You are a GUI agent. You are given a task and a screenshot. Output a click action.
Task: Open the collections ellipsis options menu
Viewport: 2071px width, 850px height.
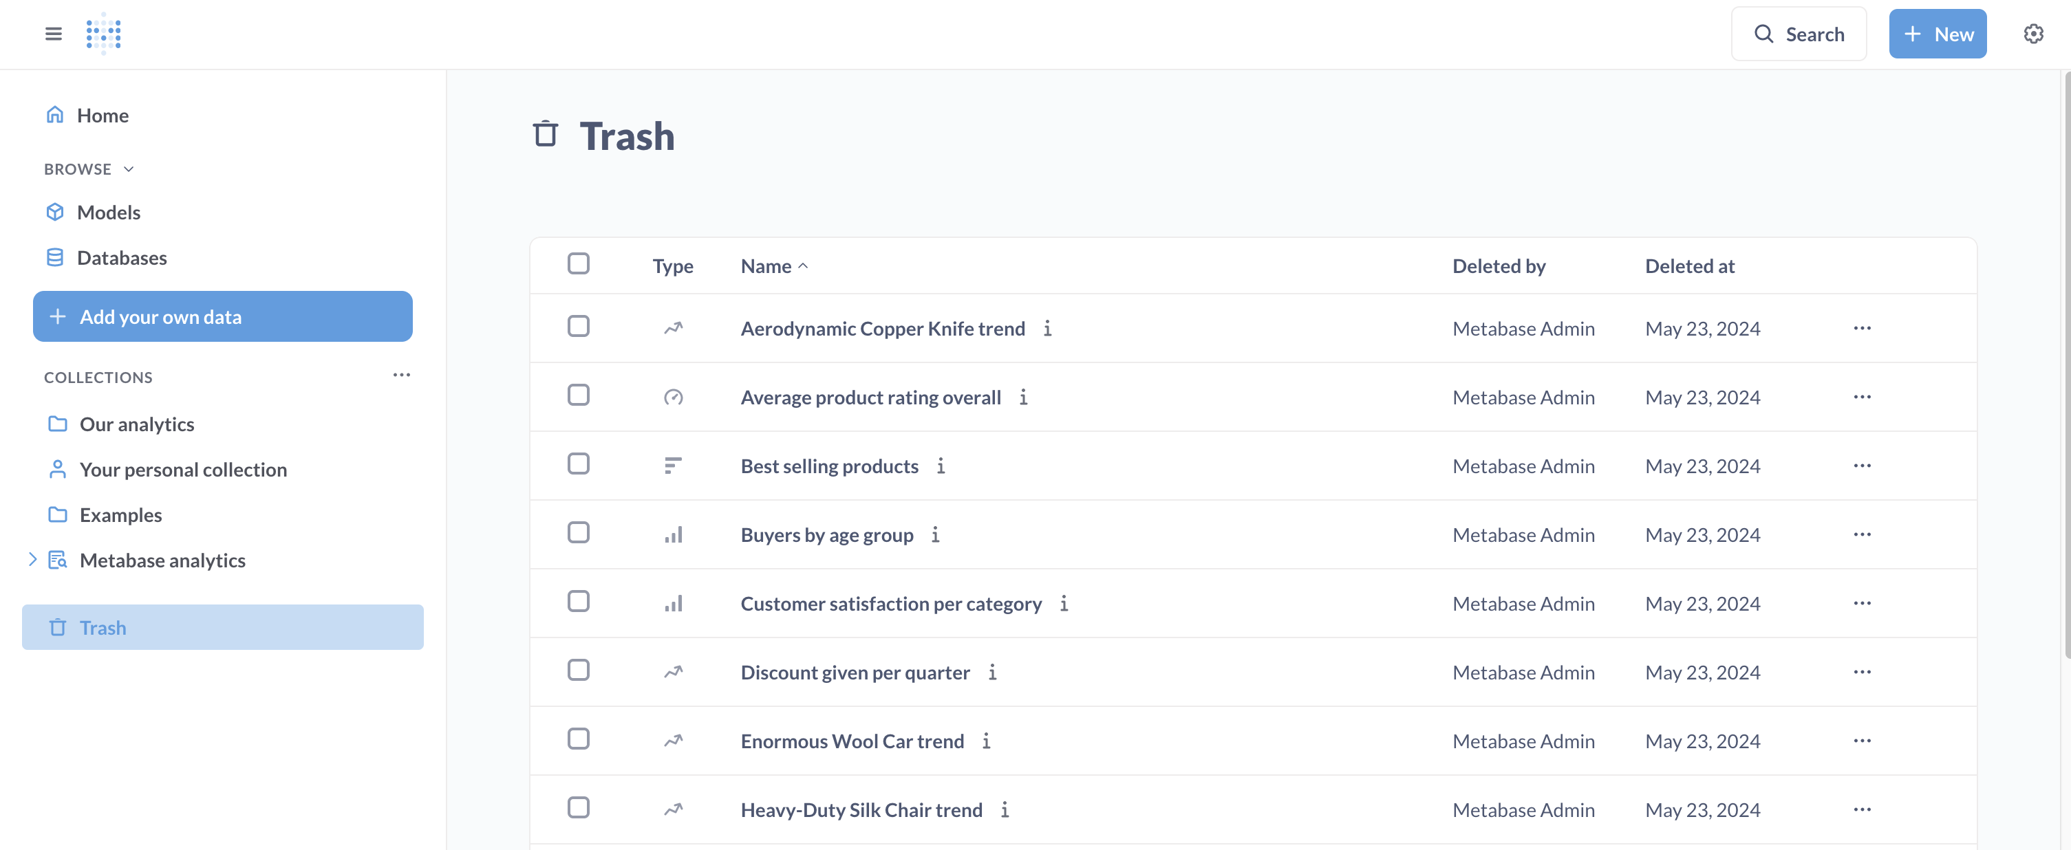401,375
